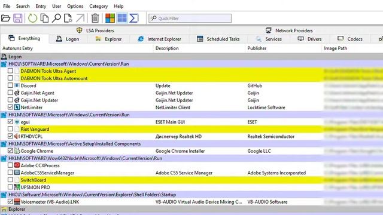Open the Drivers tab
This screenshot has width=383, height=215.
click(309, 39)
